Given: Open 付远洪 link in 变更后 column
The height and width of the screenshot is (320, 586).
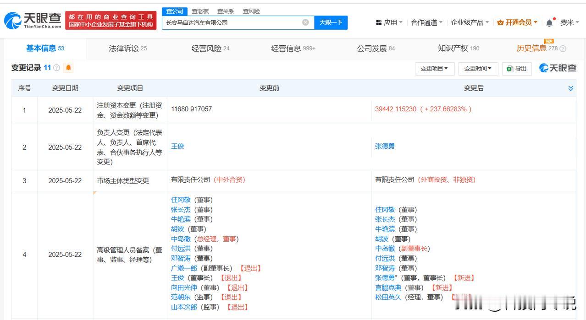Looking at the screenshot, I should coord(385,258).
